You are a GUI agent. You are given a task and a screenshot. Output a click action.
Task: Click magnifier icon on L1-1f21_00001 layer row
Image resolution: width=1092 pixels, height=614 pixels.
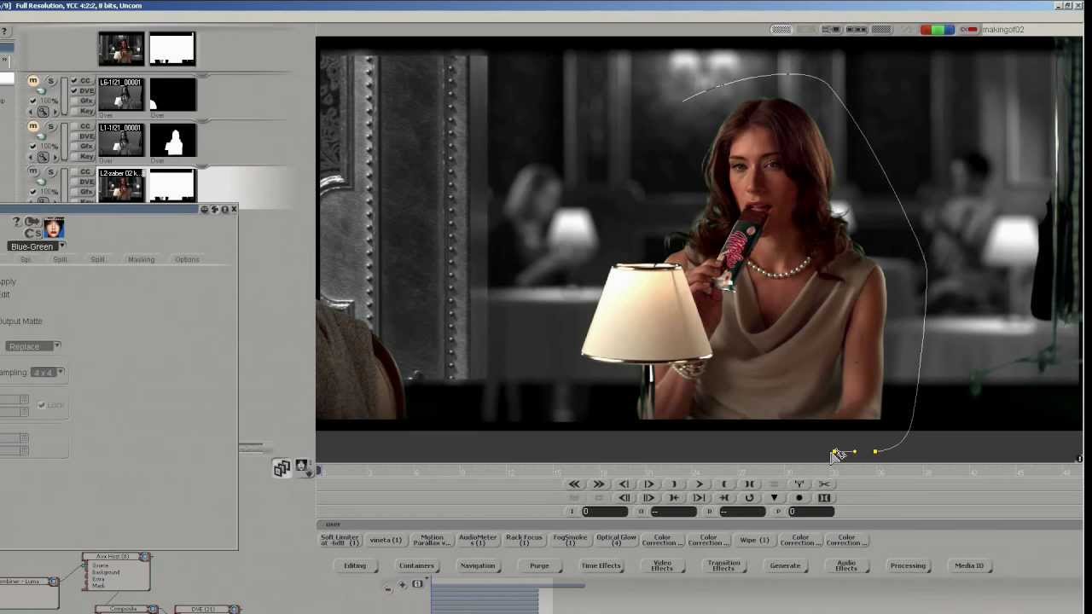point(43,157)
